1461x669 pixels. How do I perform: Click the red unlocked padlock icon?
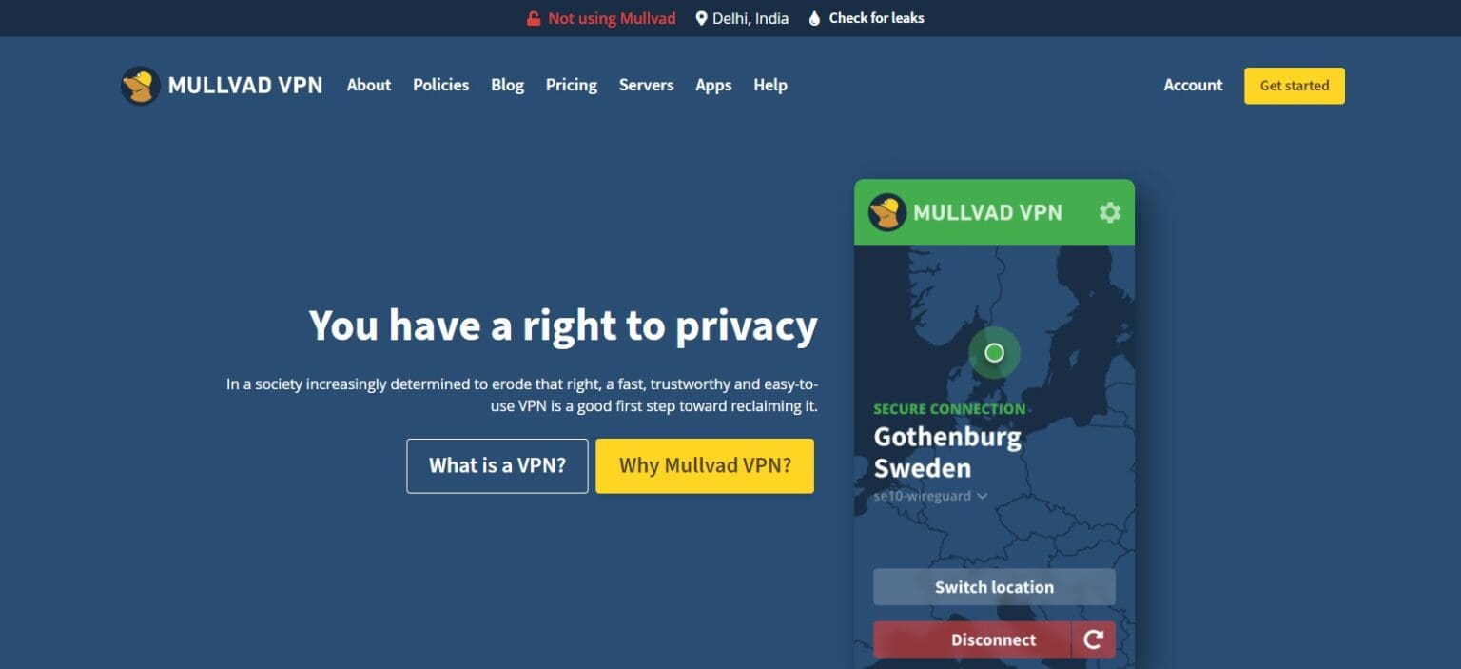(x=534, y=18)
